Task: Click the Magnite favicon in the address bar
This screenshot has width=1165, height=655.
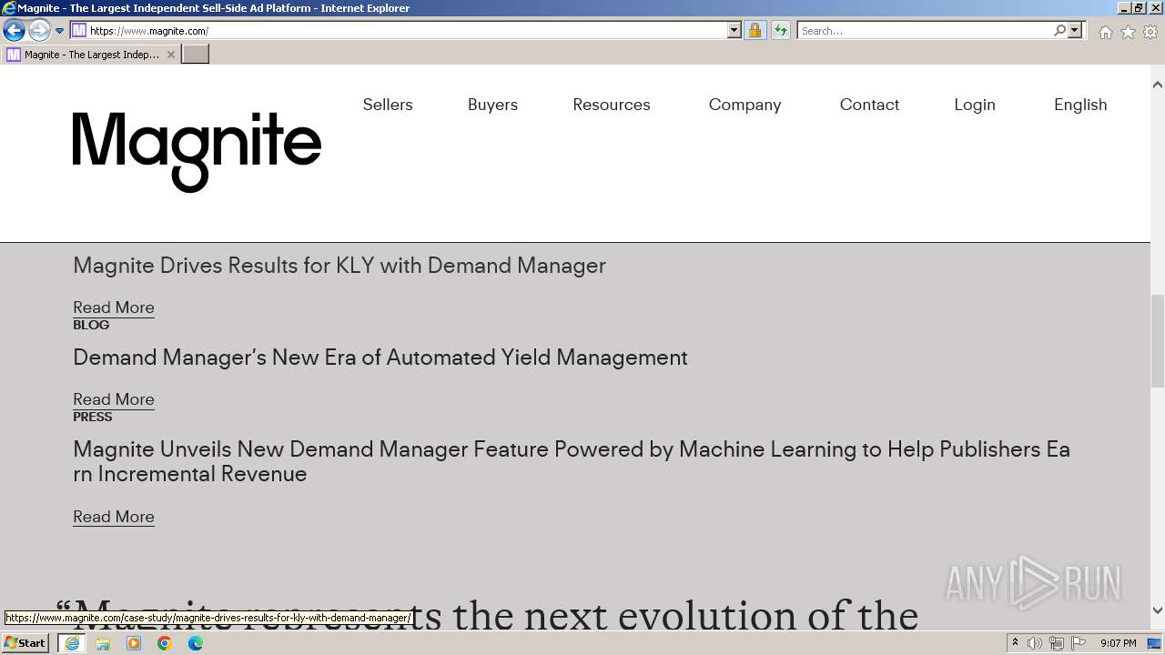Action: [79, 31]
